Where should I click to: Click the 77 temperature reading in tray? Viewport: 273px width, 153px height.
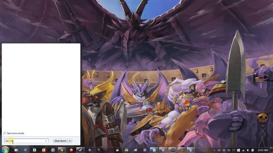click(x=233, y=150)
